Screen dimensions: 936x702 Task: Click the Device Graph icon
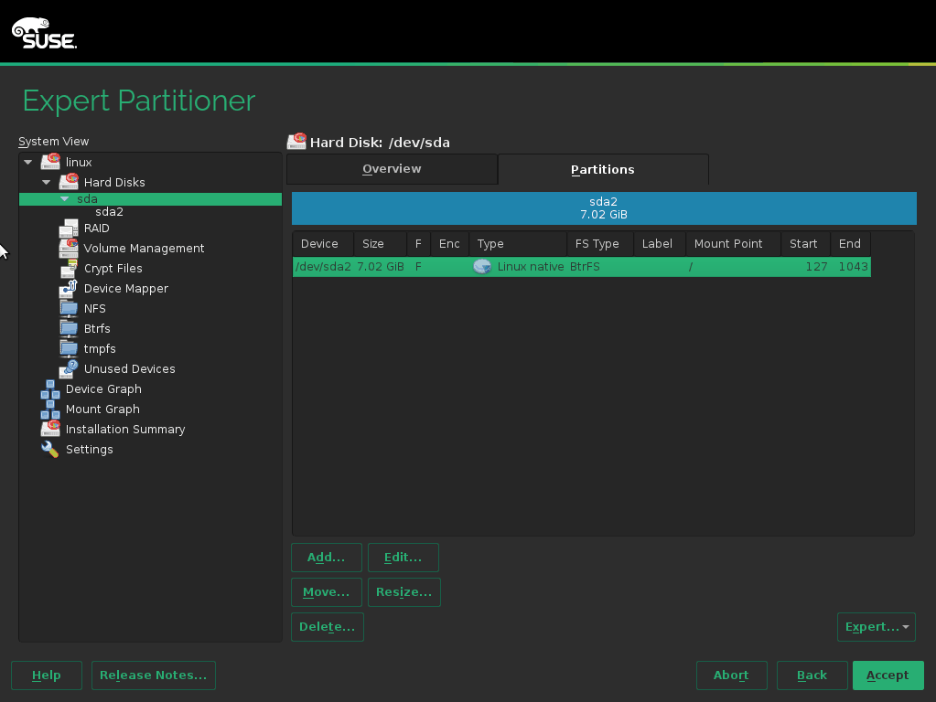point(50,389)
